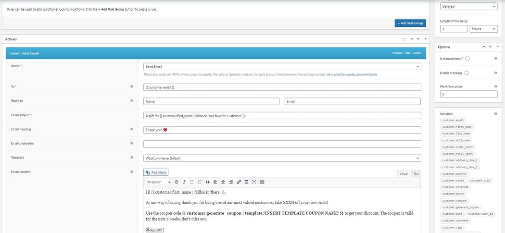Switch to the Text editor tab
The image size is (505, 233).
point(416,173)
